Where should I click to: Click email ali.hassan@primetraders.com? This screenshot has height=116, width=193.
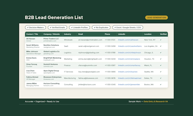(x=90, y=40)
